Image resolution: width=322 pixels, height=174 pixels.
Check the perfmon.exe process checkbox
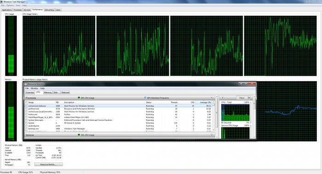(27, 109)
